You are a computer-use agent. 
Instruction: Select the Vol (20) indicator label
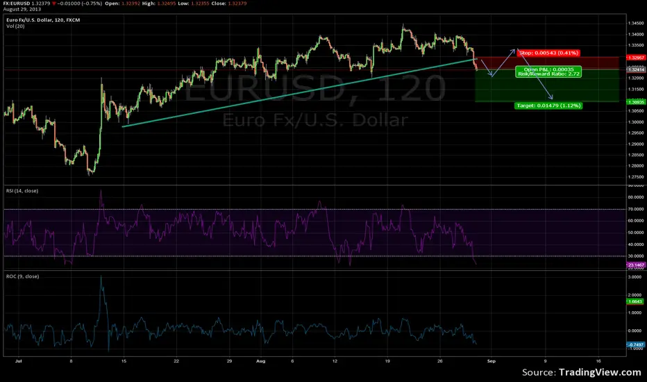tap(15, 26)
